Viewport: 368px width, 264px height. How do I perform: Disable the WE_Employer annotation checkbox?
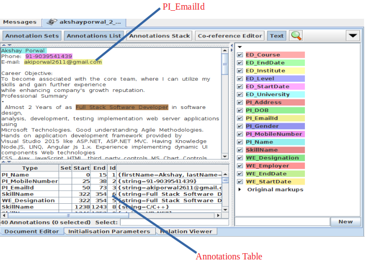tap(241, 166)
